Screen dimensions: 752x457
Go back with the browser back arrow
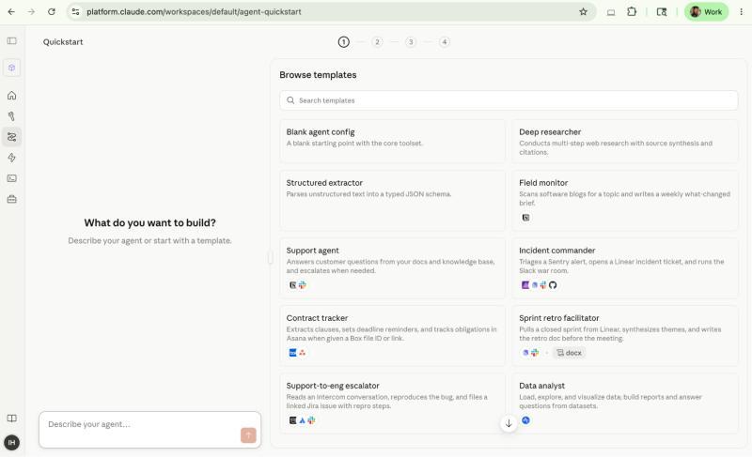click(11, 12)
